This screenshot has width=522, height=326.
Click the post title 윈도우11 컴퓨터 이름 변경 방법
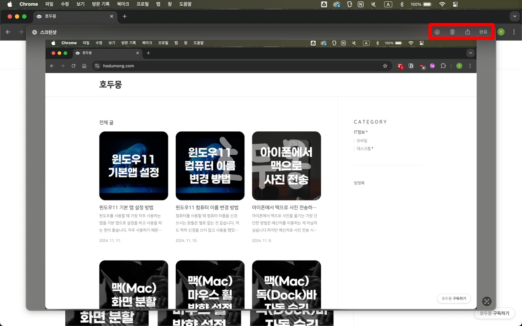(207, 208)
